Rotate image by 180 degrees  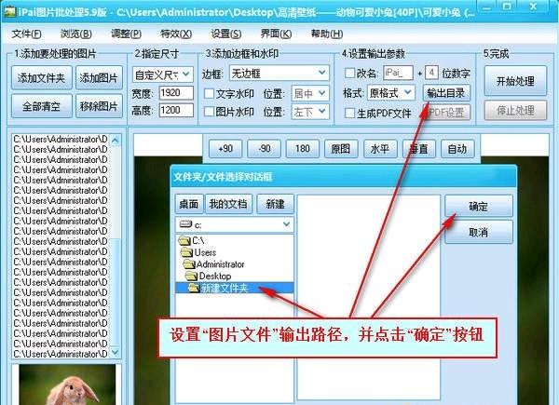point(303,148)
